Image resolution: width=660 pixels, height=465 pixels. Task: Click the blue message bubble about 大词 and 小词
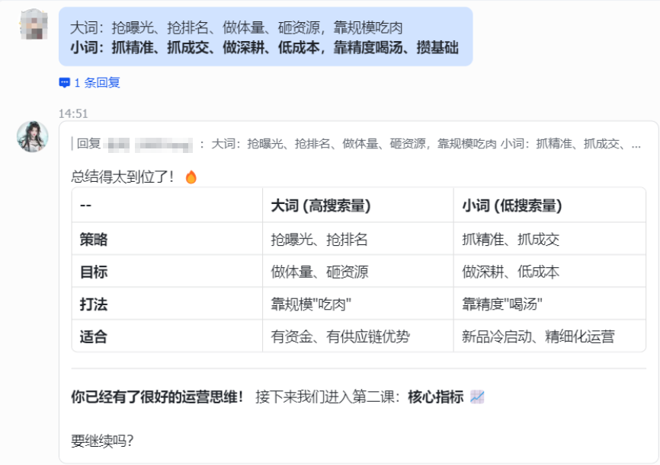265,37
